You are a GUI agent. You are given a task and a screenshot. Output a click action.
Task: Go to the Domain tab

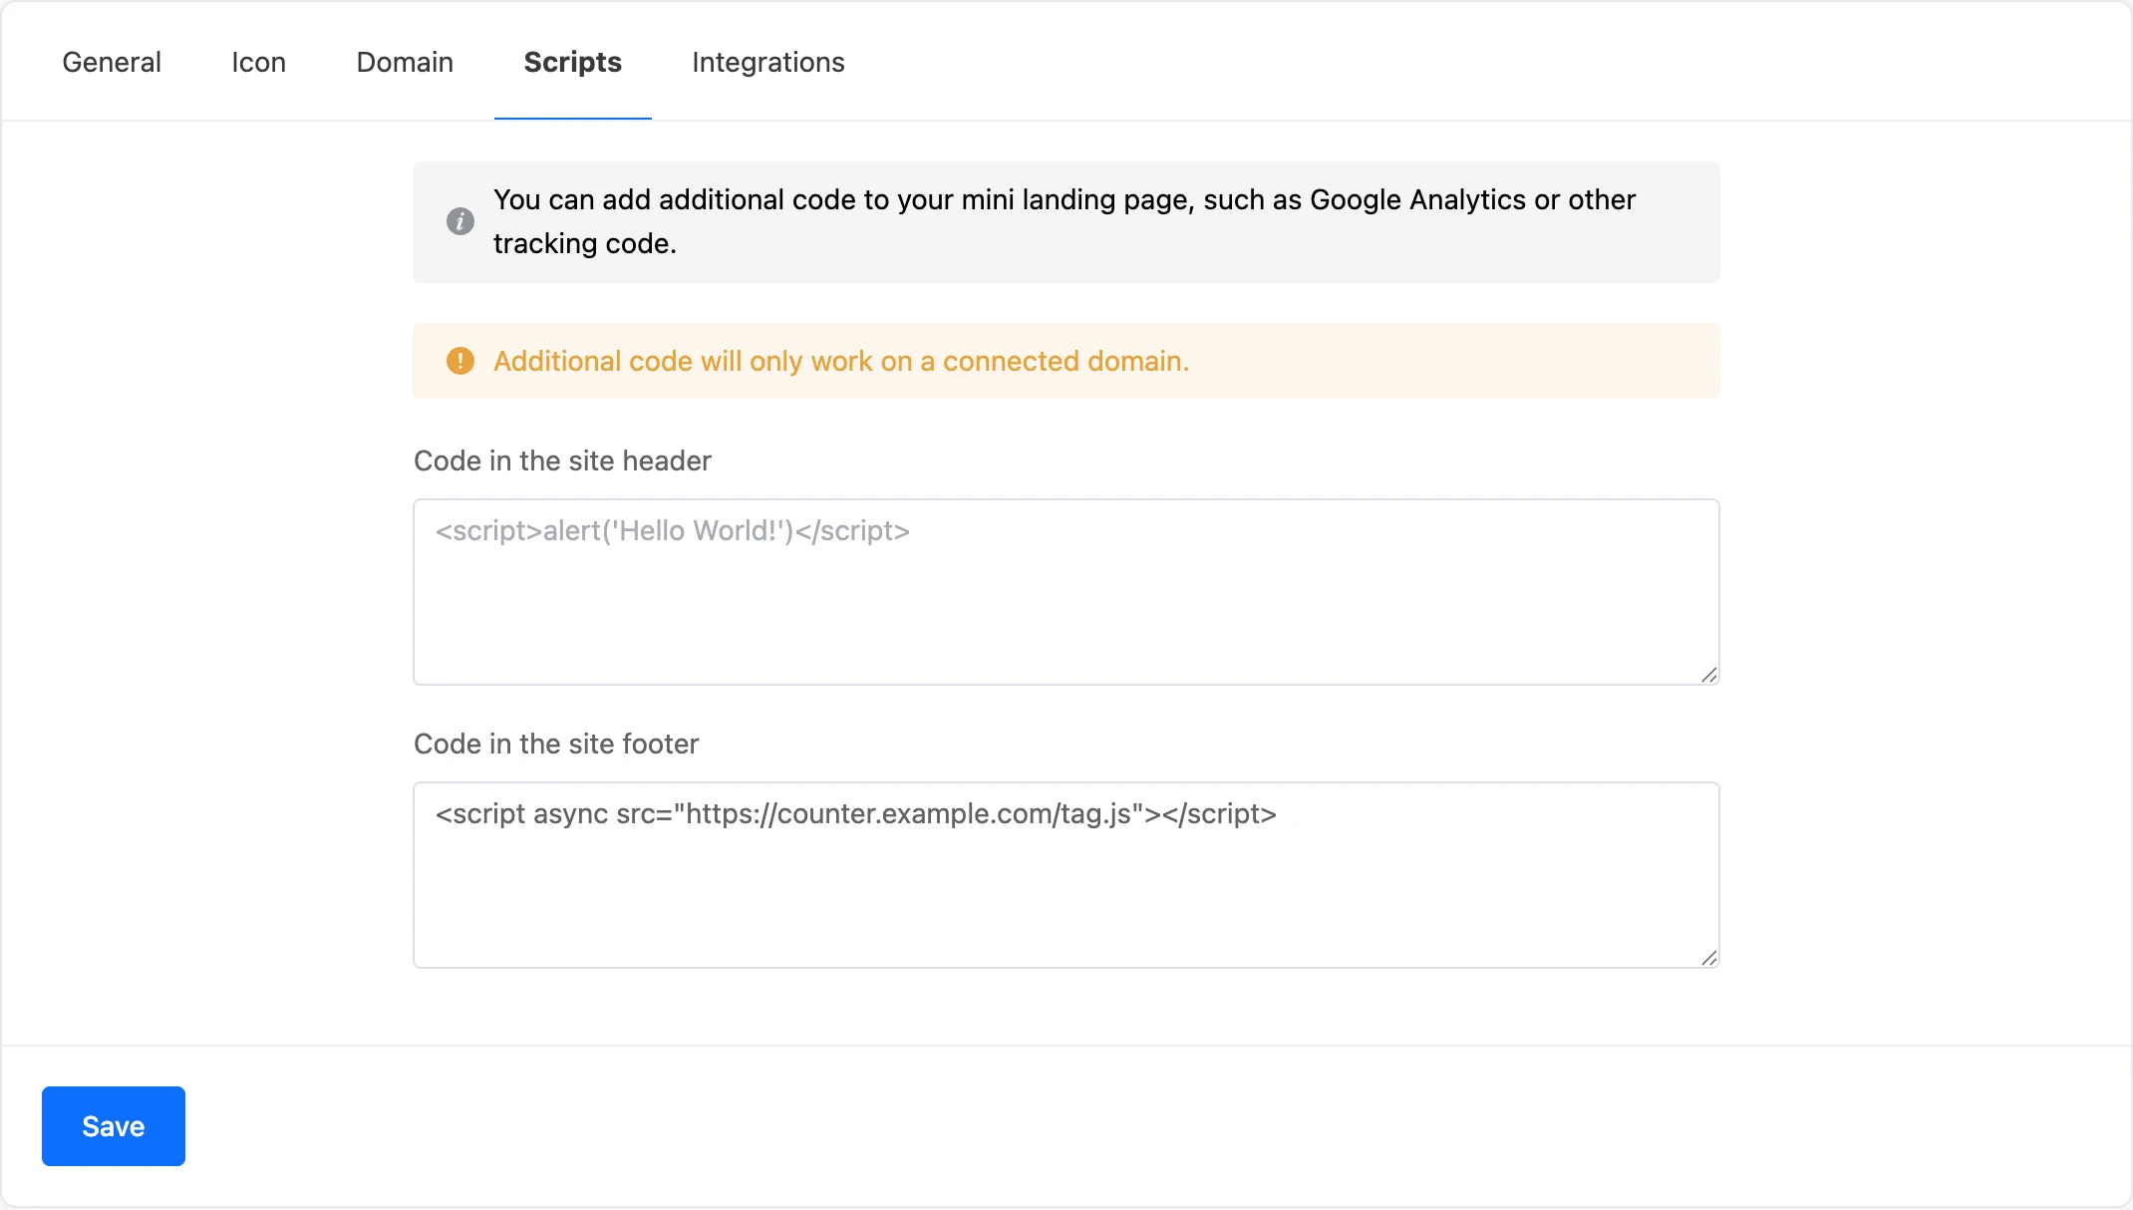coord(405,62)
